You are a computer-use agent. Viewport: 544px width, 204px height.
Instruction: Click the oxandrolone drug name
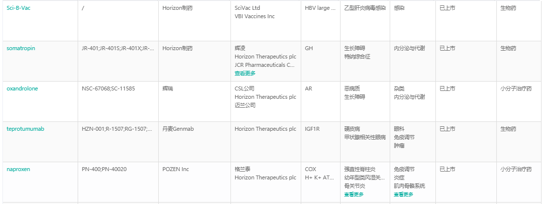click(22, 88)
